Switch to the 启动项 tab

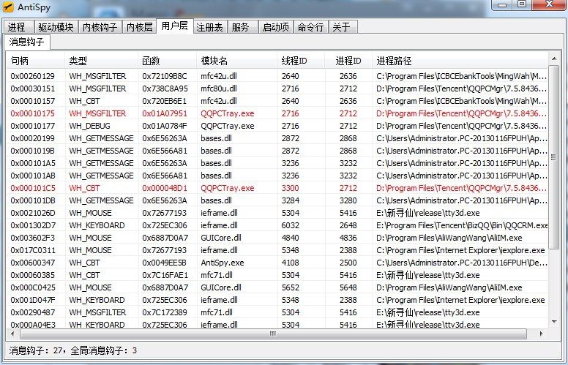pos(275,27)
